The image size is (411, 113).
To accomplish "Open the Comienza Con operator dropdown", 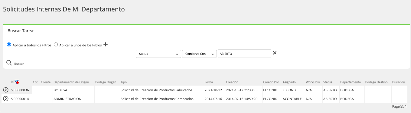I will coord(199,54).
